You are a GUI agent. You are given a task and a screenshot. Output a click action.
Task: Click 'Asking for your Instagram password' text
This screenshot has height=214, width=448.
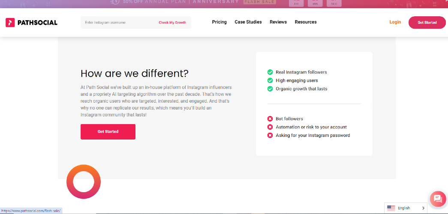pyautogui.click(x=313, y=135)
